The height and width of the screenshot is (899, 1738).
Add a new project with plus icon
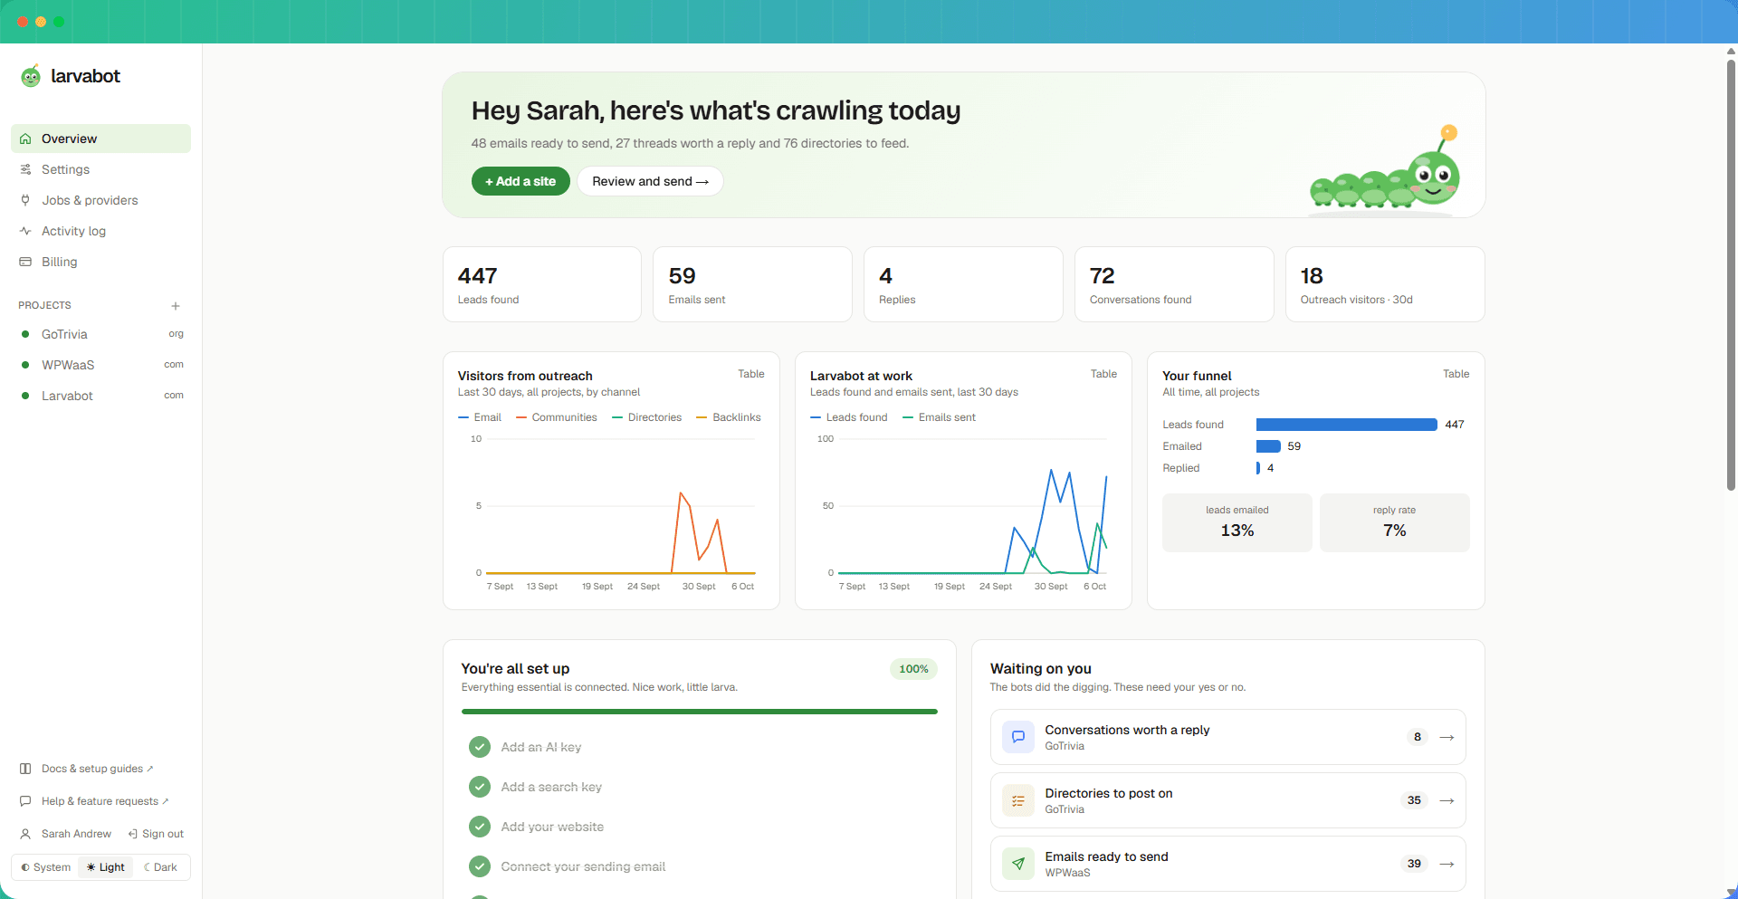(176, 306)
